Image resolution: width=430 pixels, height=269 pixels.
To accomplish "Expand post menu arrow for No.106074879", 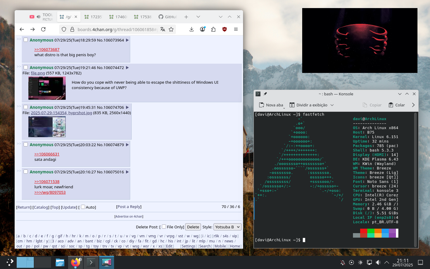I will tap(127, 145).
